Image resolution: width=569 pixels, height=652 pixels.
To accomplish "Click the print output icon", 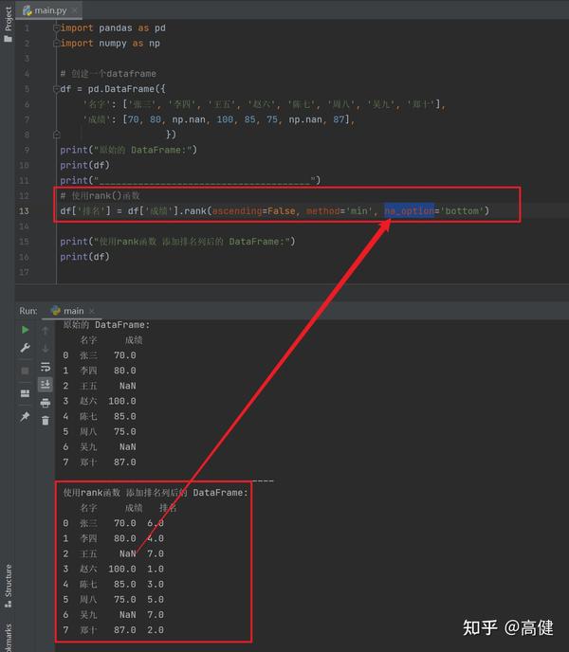I will pos(46,403).
